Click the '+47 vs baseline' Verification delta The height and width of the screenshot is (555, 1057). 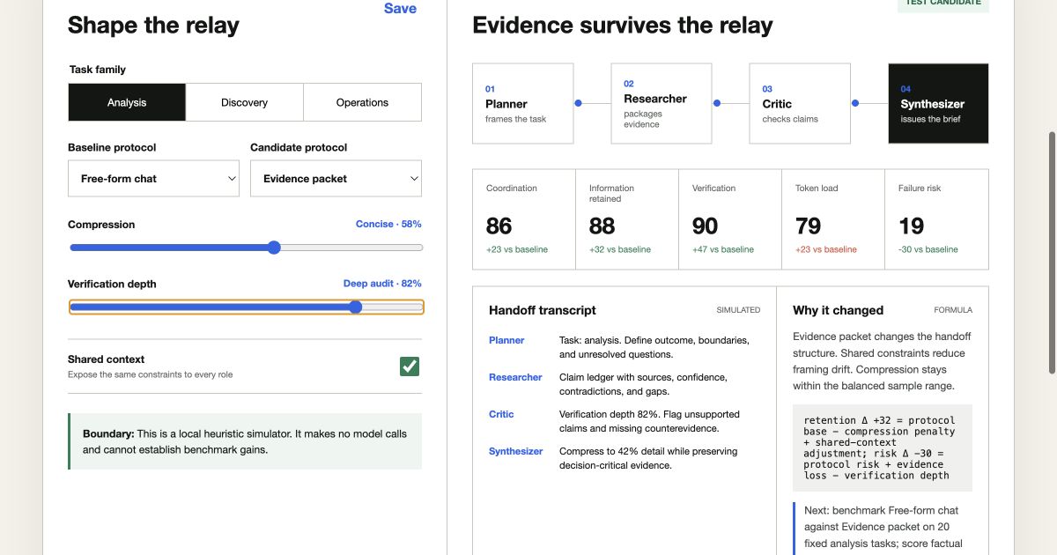coord(723,249)
